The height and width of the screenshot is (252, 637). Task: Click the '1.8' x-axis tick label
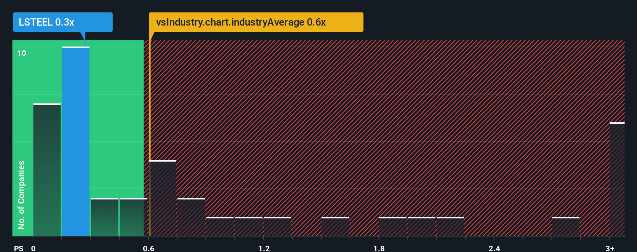pos(379,248)
